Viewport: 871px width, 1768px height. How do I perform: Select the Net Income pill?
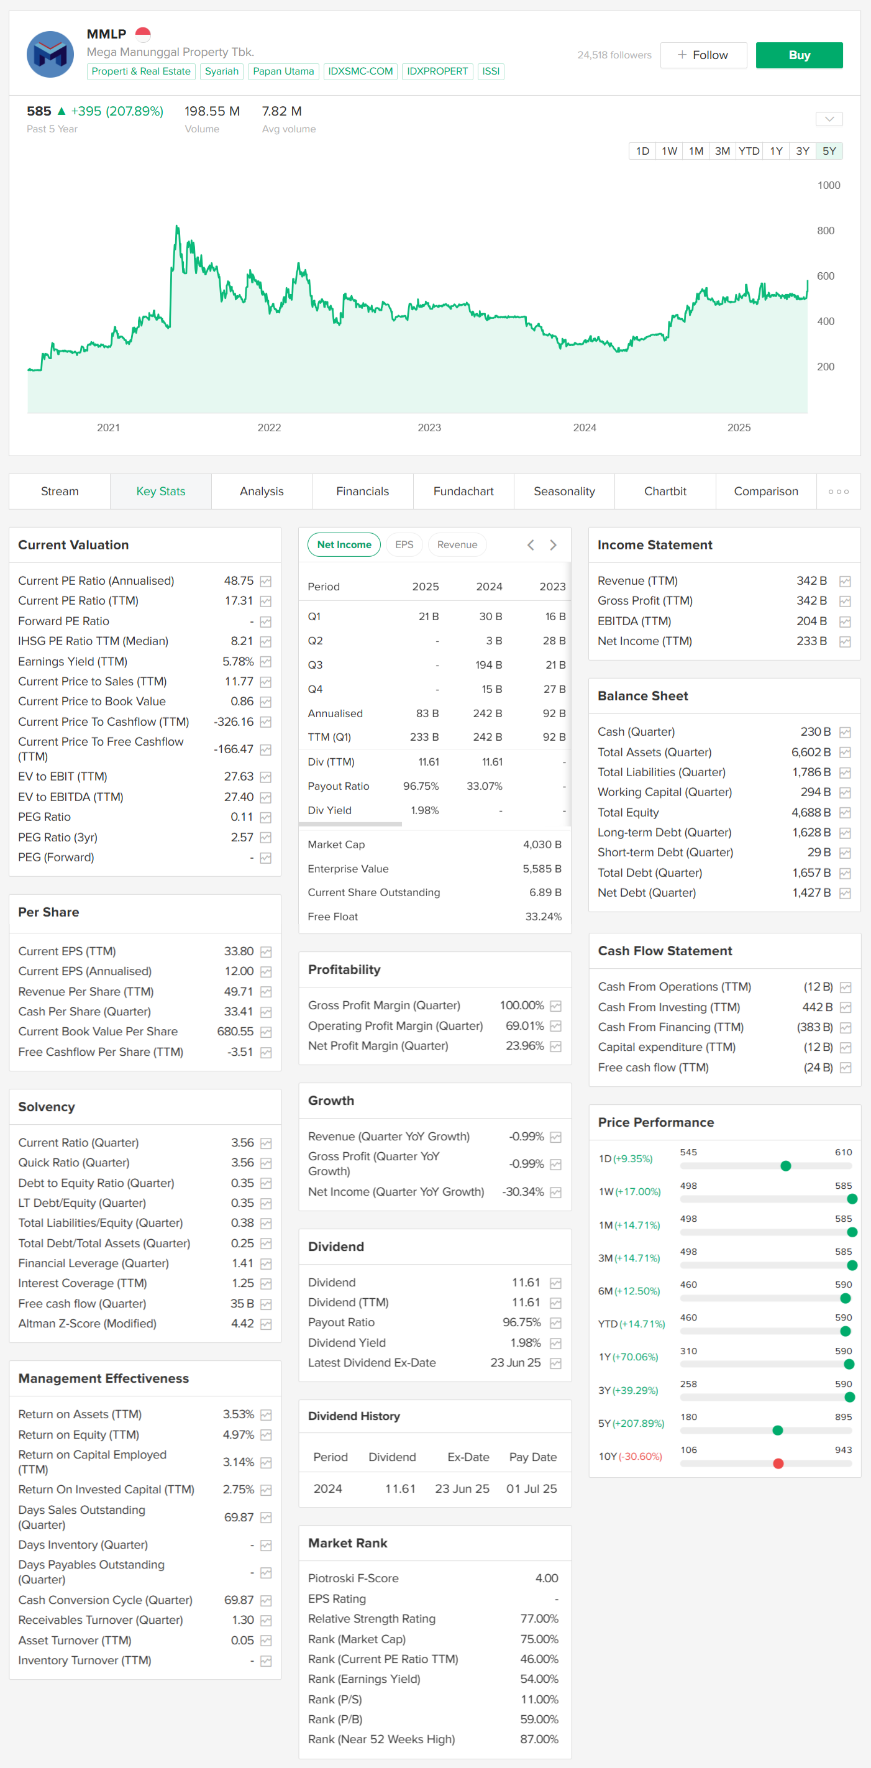point(344,545)
